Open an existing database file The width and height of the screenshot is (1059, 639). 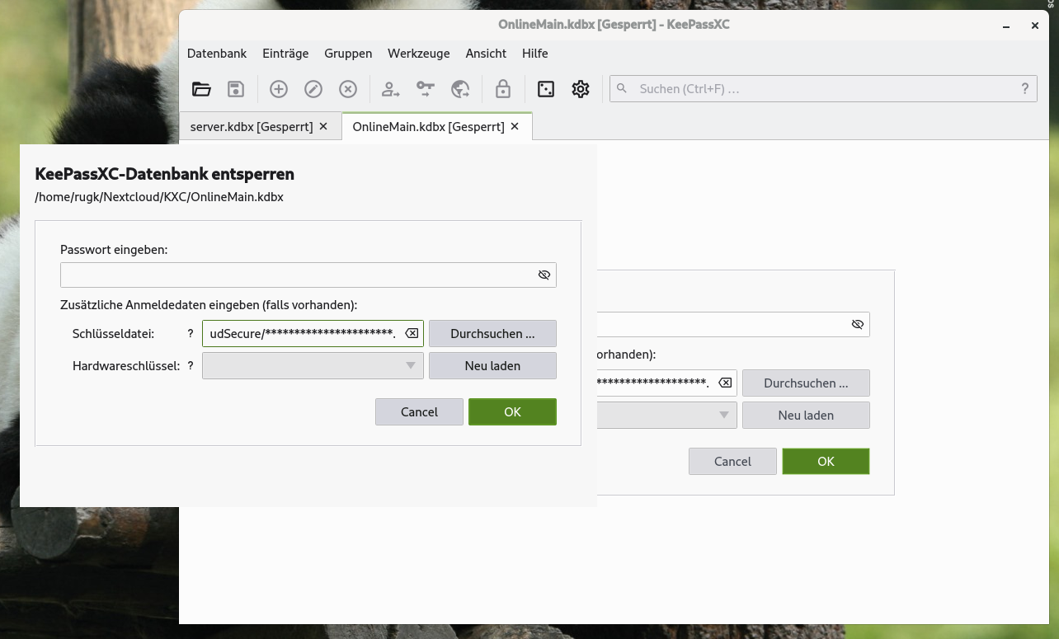tap(201, 88)
